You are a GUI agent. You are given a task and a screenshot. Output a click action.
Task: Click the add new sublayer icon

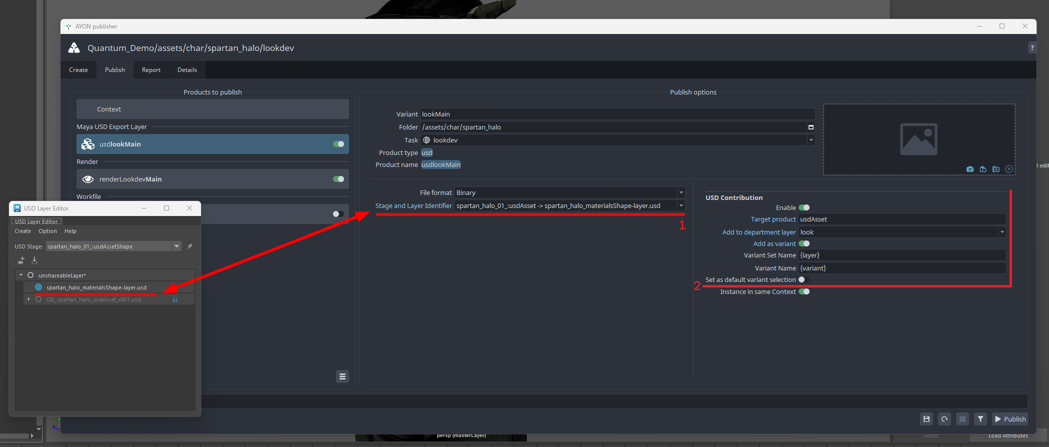point(21,260)
